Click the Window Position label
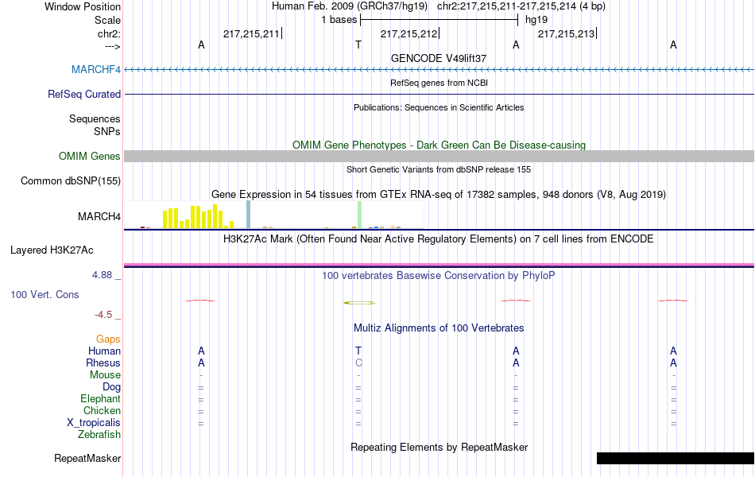The image size is (755, 477). 83,6
